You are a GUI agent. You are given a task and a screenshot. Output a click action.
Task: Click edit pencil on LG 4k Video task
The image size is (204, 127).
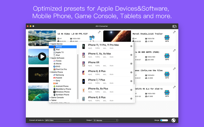tap(99, 32)
